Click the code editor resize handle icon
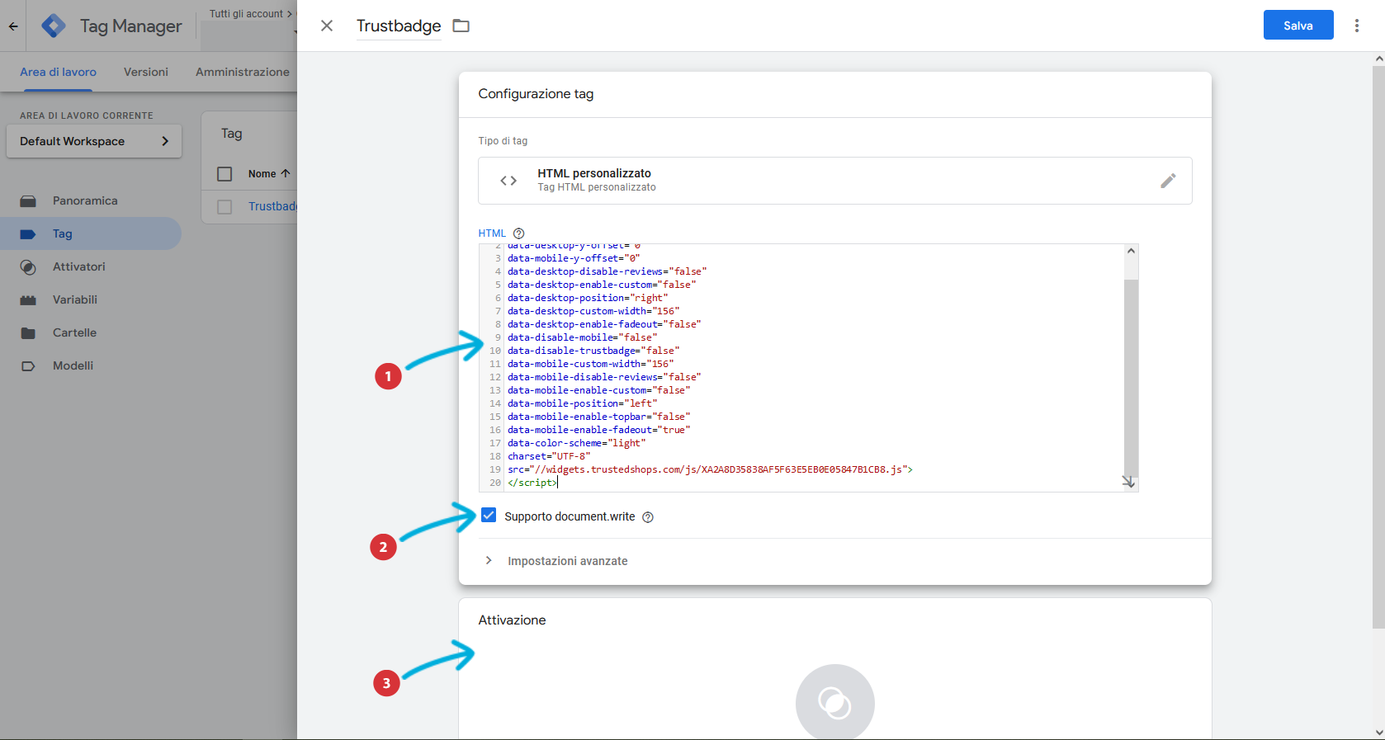This screenshot has height=740, width=1385. [1128, 482]
